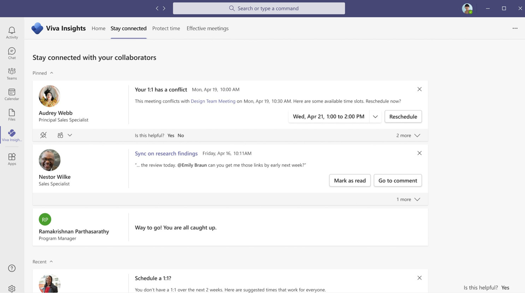Open Settings with the gear icon
The height and width of the screenshot is (293, 525).
[12, 289]
